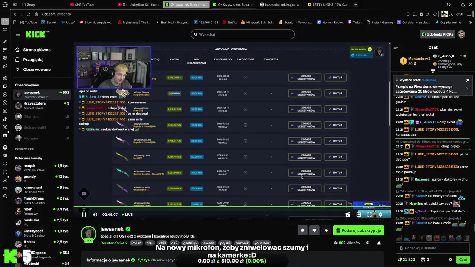
Task: Focus the Wyszukaj search field
Action: point(243,34)
